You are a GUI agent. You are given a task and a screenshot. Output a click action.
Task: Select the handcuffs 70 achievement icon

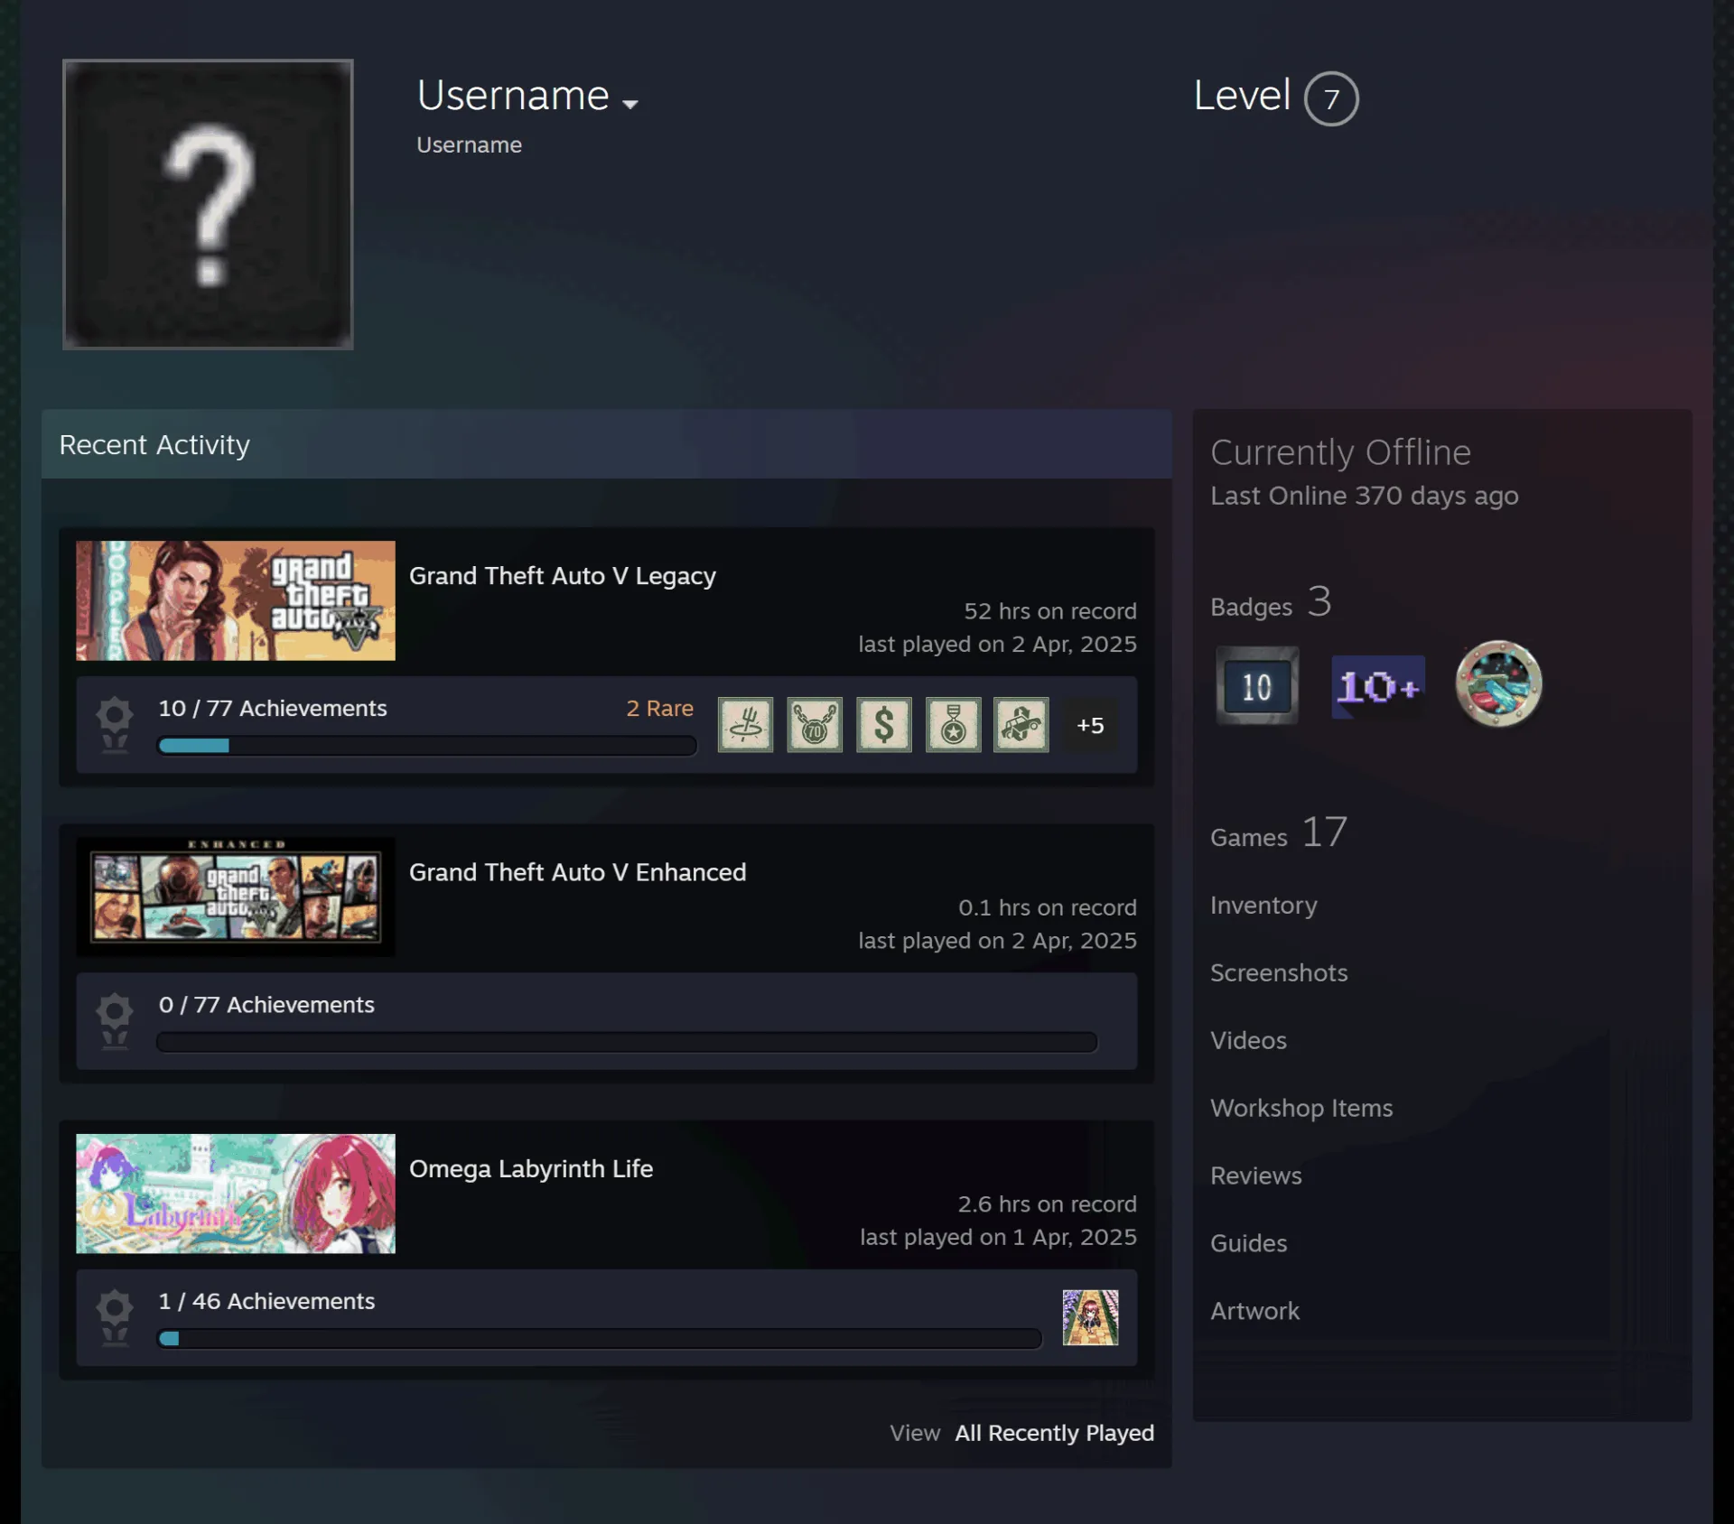815,724
